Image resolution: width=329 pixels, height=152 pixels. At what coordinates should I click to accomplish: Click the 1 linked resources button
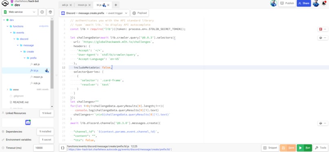(47, 113)
